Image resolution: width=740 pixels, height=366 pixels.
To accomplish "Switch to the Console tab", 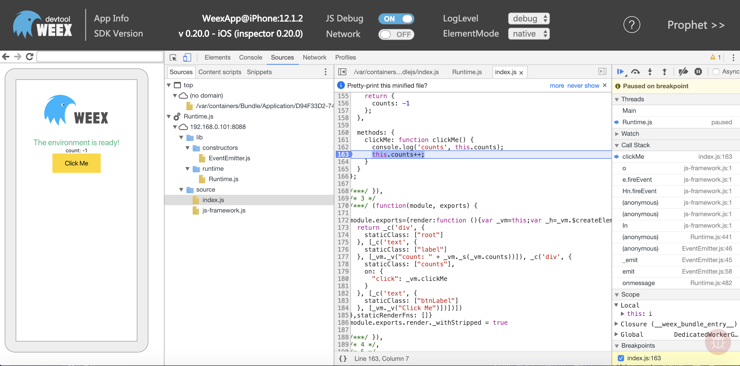I will (250, 57).
